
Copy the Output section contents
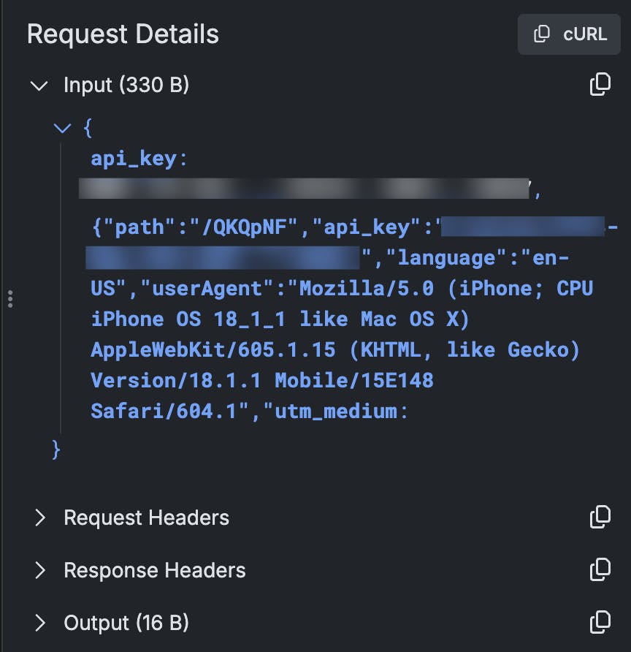pyautogui.click(x=600, y=622)
